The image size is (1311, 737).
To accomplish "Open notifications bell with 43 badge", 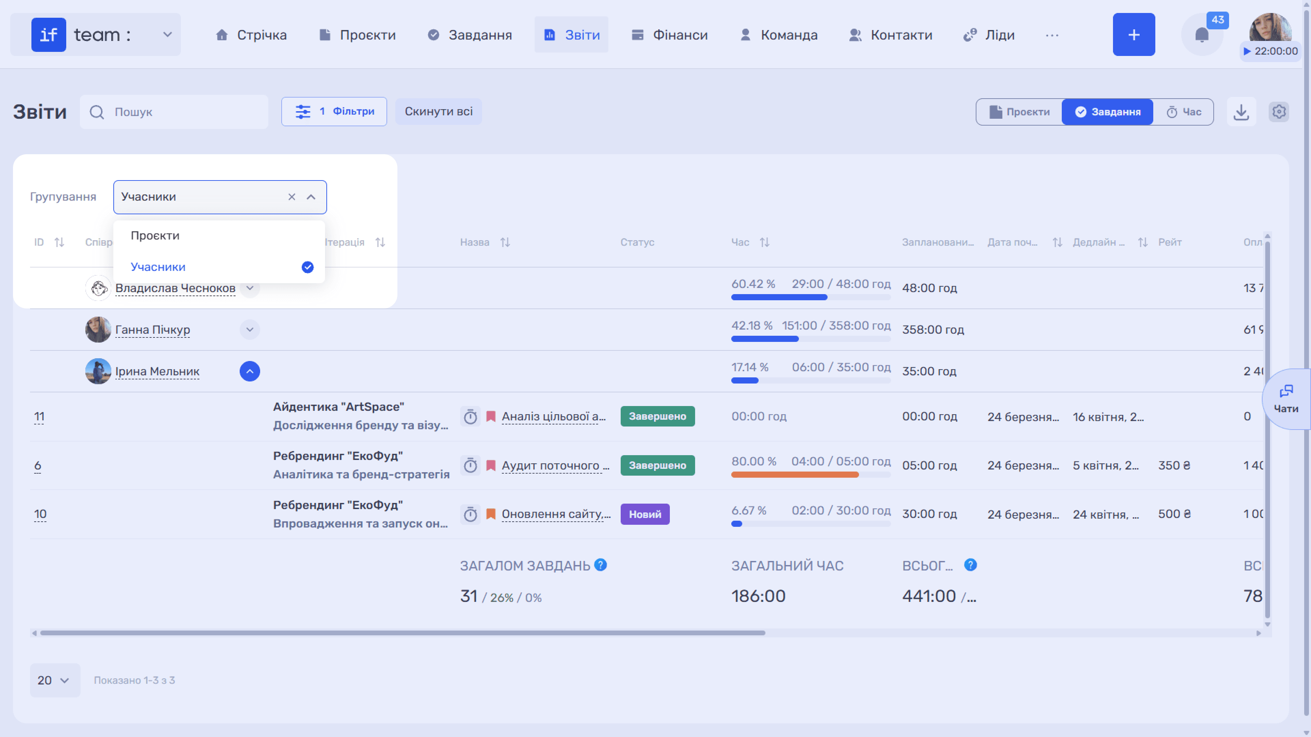I will 1202,34.
